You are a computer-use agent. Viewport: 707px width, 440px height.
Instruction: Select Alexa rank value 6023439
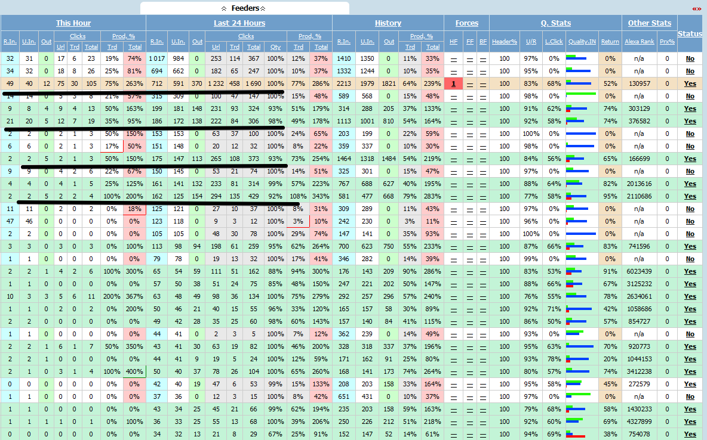(640, 271)
